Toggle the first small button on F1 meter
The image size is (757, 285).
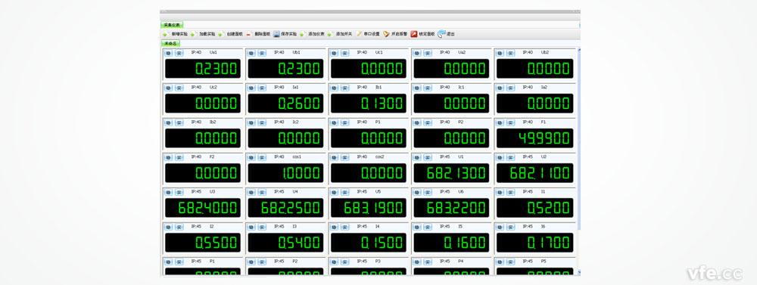click(500, 122)
